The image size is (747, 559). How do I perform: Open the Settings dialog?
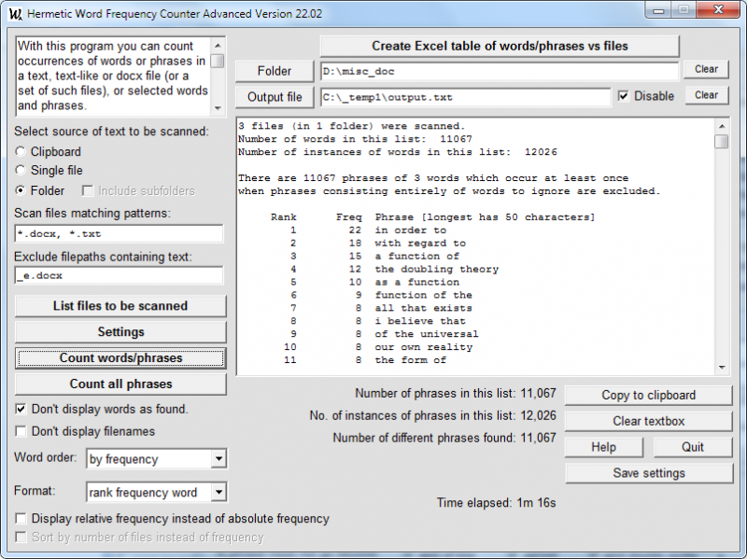[x=120, y=331]
